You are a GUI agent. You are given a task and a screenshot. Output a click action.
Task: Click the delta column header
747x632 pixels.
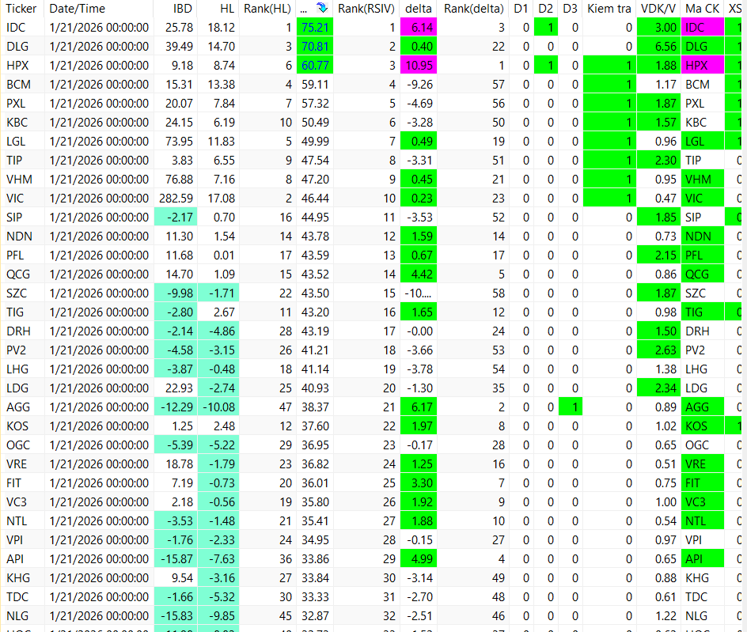tap(419, 9)
